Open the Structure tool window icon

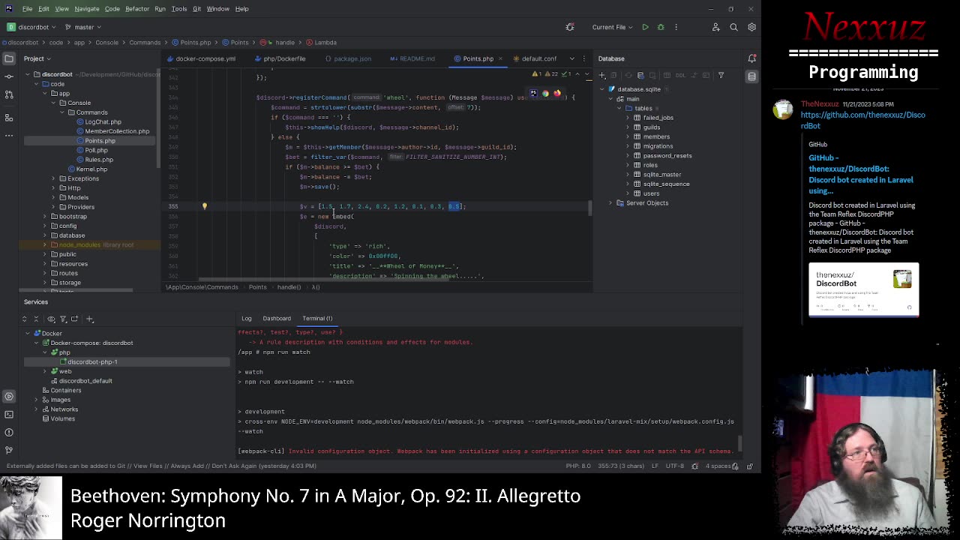[x=9, y=117]
